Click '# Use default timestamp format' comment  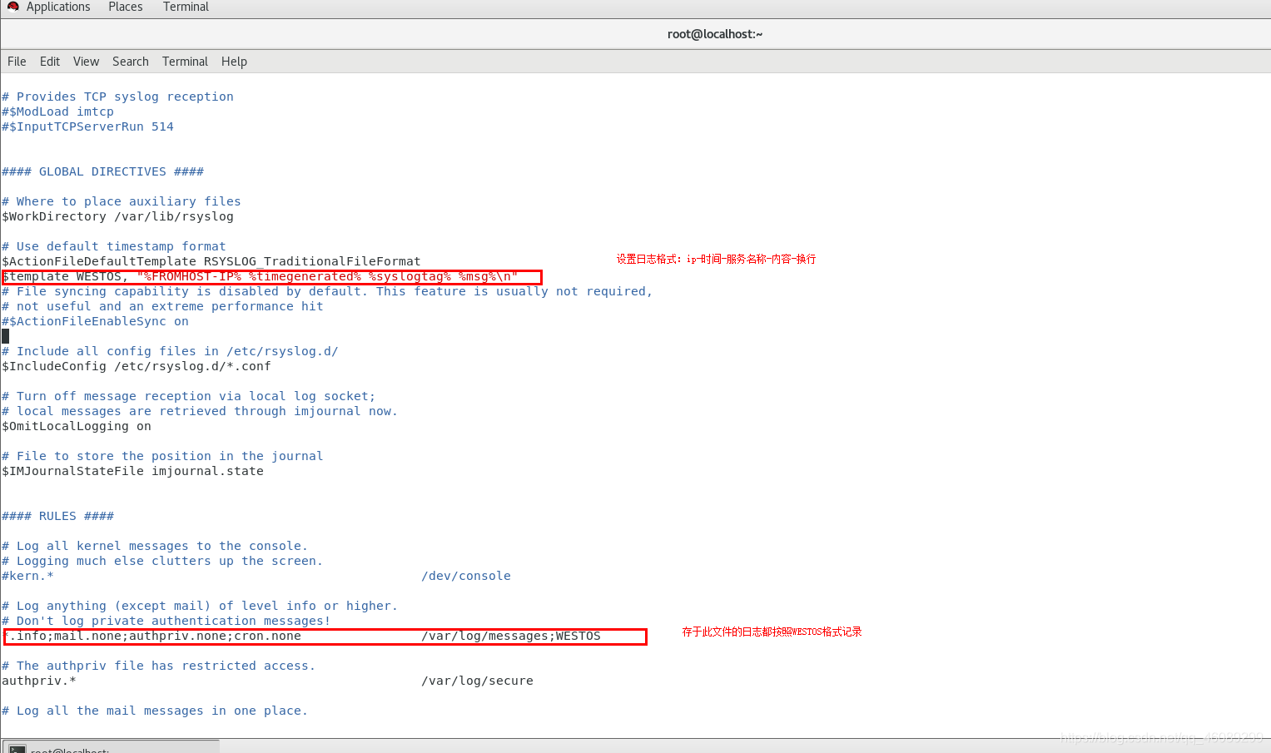point(114,246)
